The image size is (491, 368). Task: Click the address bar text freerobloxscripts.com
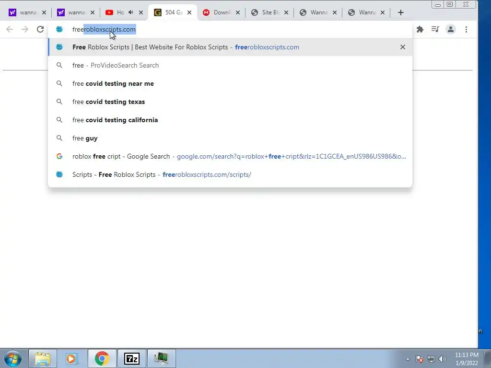pyautogui.click(x=104, y=29)
